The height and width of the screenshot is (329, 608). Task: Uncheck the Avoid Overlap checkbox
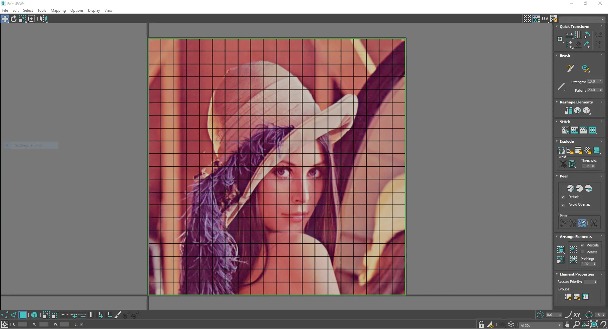click(563, 205)
